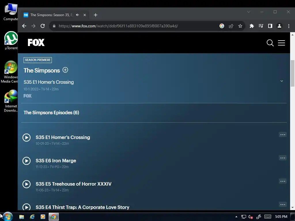295x221 pixels.
Task: Play S35 E6 Iron Marge episode
Action: (27, 161)
